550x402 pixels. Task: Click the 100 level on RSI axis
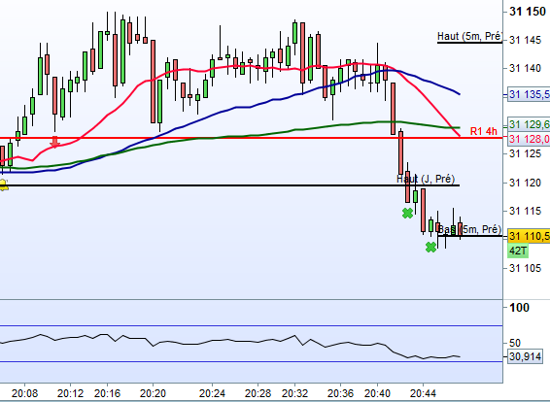coord(519,308)
